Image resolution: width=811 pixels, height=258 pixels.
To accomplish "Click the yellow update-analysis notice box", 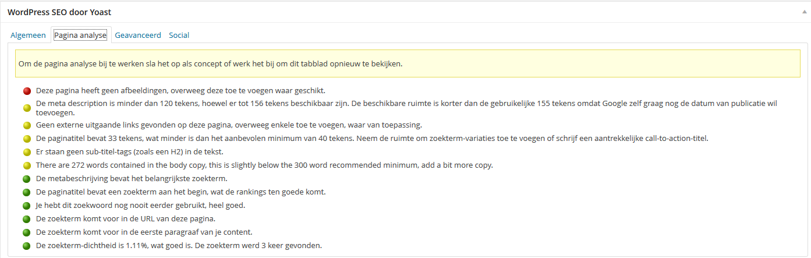I will (408, 63).
